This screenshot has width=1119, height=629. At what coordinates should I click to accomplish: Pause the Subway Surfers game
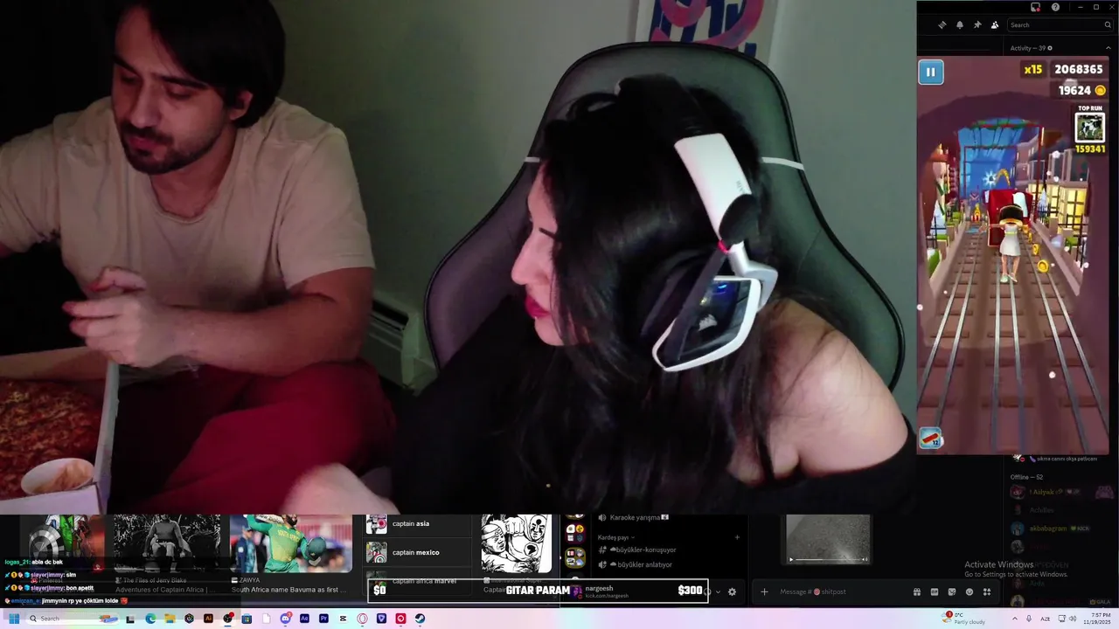click(x=930, y=73)
